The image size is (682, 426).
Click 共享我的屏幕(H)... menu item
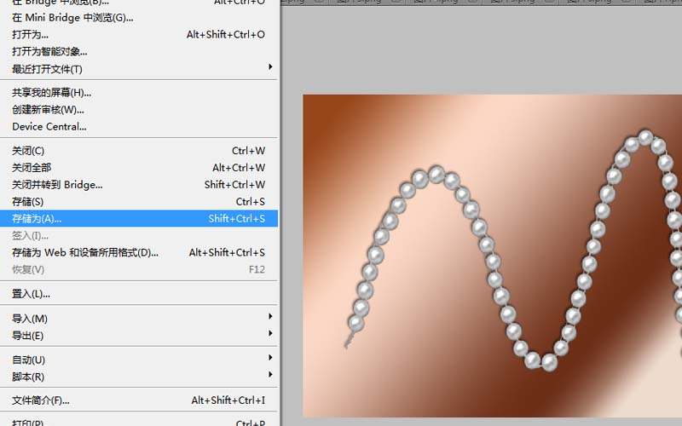139,93
